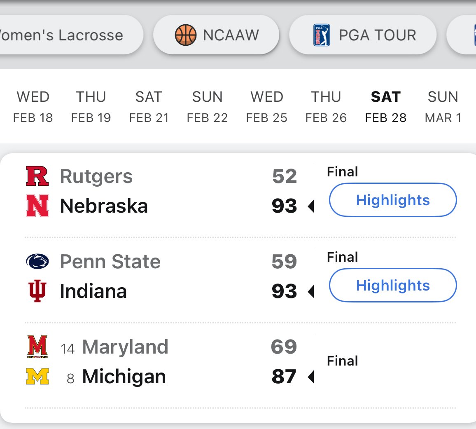Image resolution: width=476 pixels, height=429 pixels.
Task: Open the PGA TOUR league chip
Action: tap(363, 35)
